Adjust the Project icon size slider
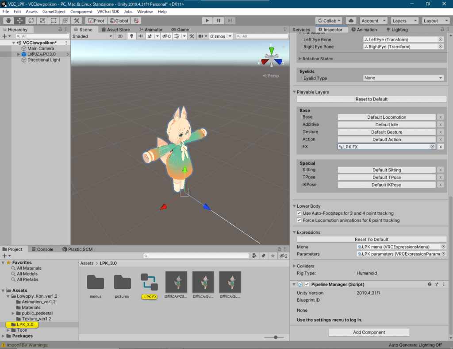This screenshot has height=349, width=453. coord(275,337)
